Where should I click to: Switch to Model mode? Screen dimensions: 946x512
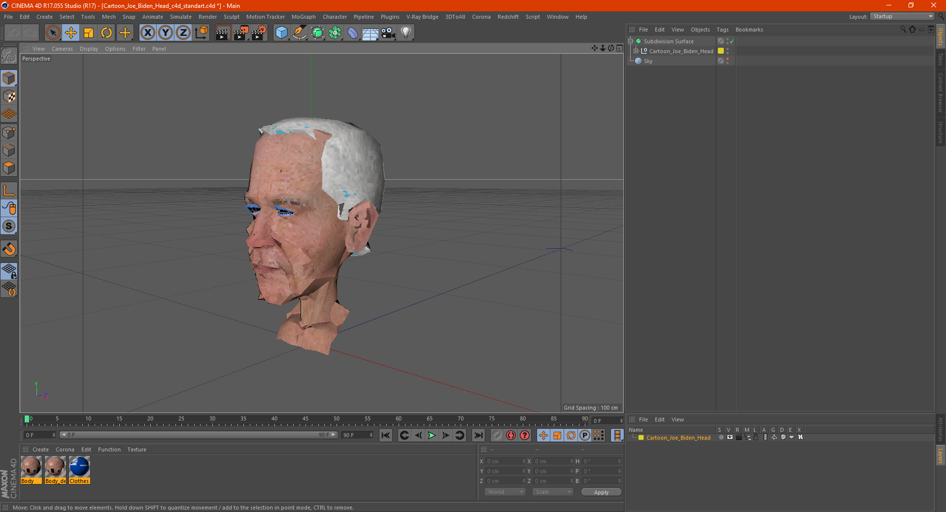9,78
